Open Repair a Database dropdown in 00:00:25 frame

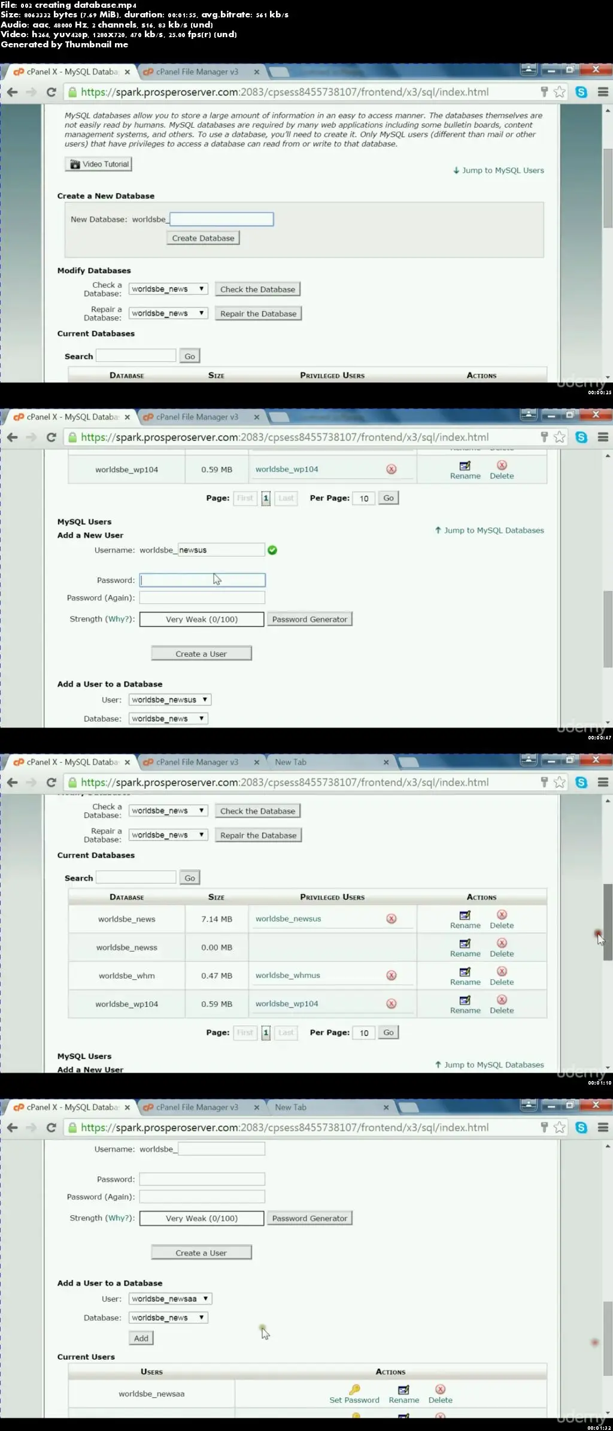[x=168, y=313]
